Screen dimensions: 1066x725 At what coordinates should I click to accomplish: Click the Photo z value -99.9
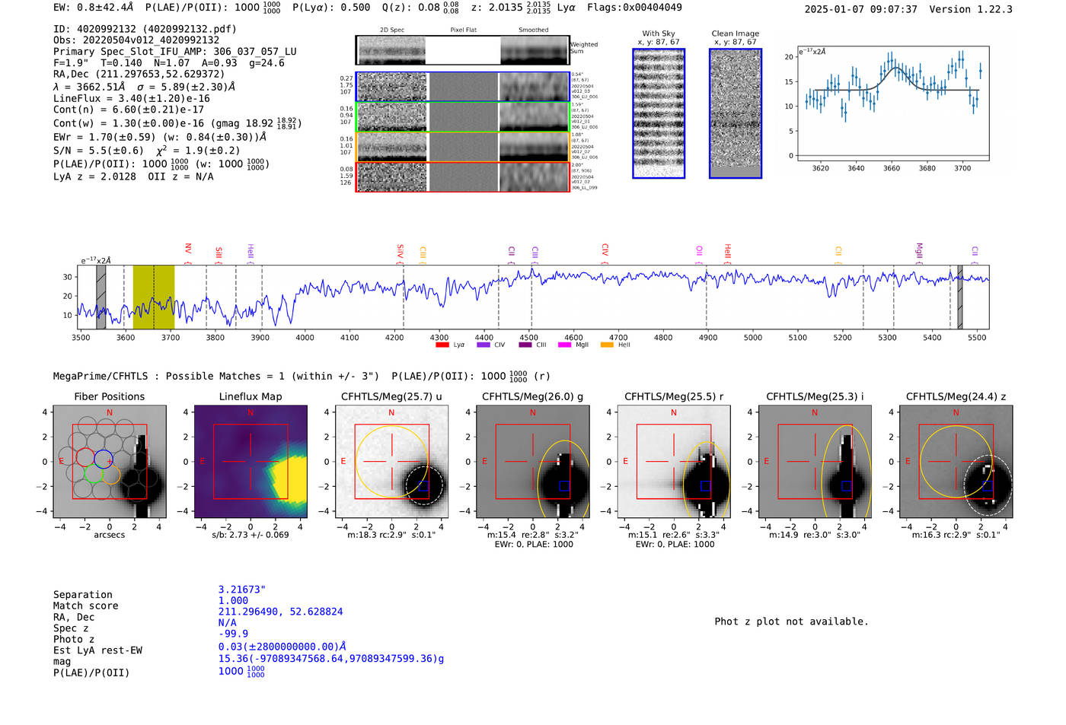(233, 634)
